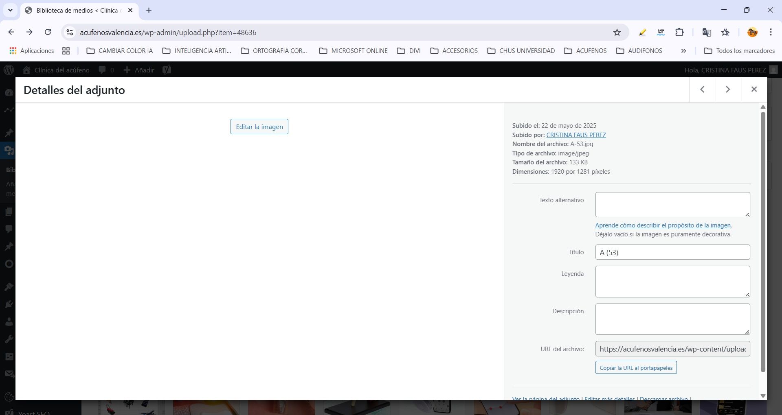Open the Chrome extensions puzzle icon
782x415 pixels.
(x=679, y=32)
